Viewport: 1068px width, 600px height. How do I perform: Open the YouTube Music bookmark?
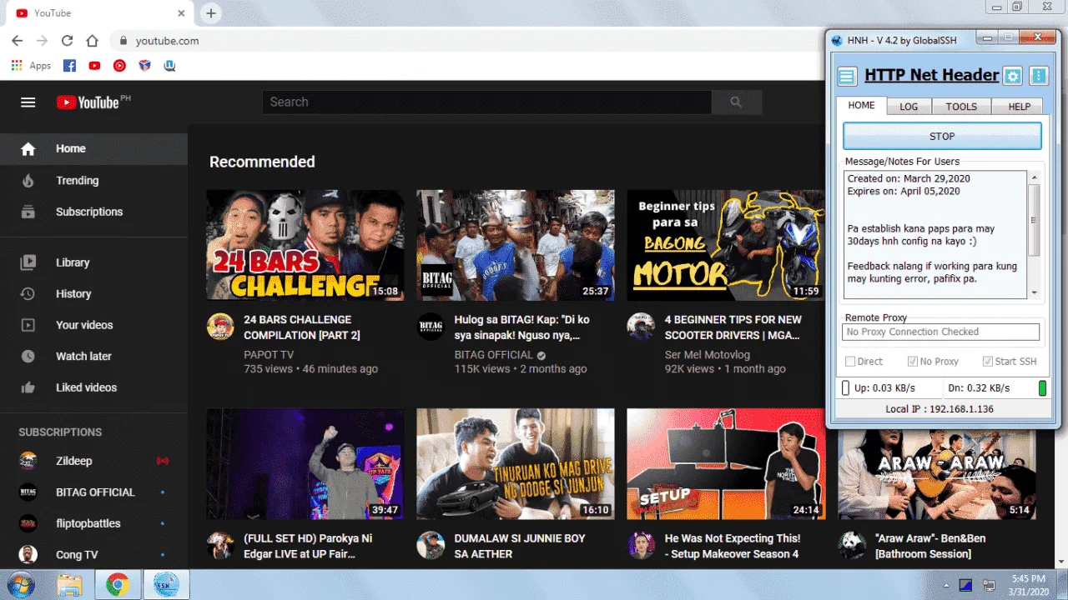coord(119,65)
